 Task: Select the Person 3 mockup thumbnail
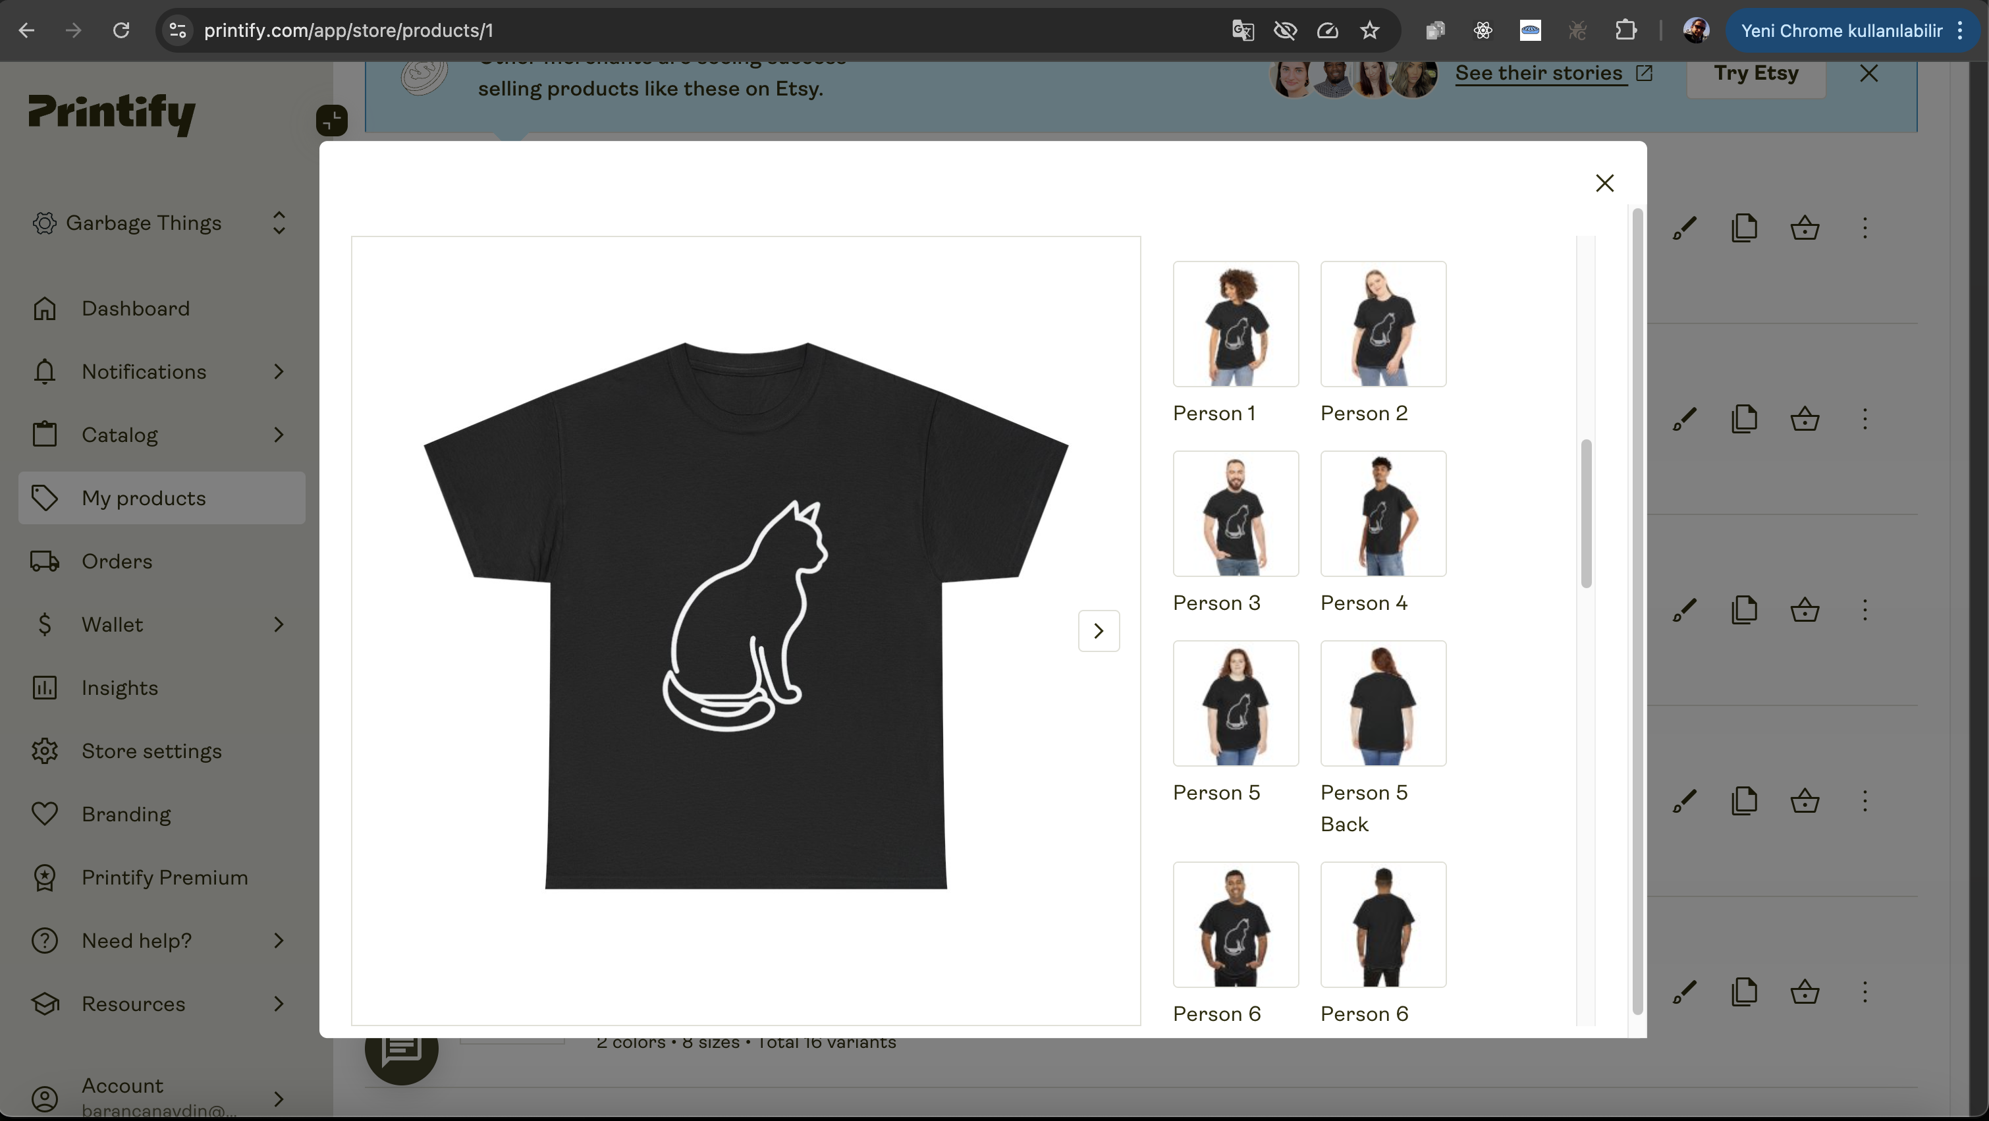pyautogui.click(x=1236, y=513)
